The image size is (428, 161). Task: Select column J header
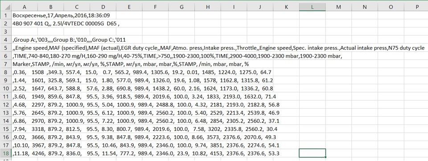(x=260, y=8)
